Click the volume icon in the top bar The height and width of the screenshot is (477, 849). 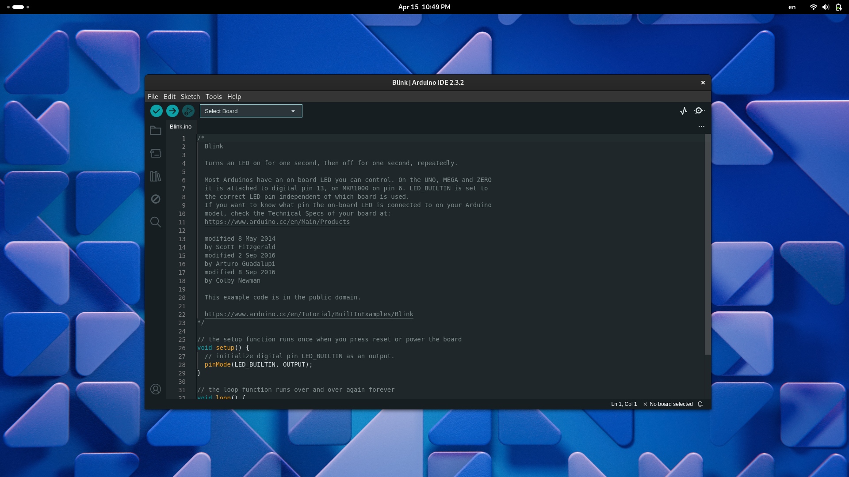(x=826, y=7)
